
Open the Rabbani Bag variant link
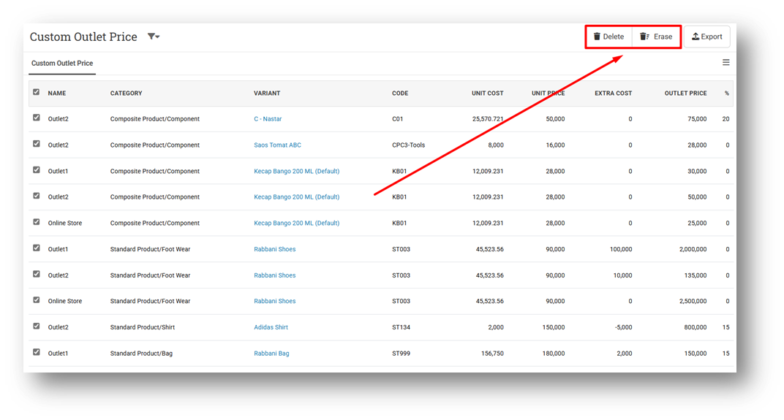[x=271, y=353]
